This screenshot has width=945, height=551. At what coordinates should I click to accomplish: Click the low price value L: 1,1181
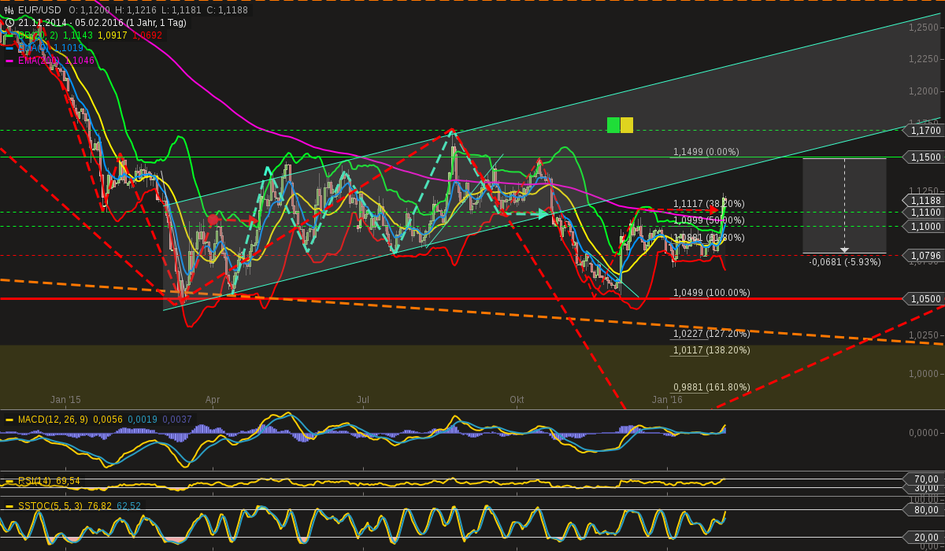click(x=181, y=10)
